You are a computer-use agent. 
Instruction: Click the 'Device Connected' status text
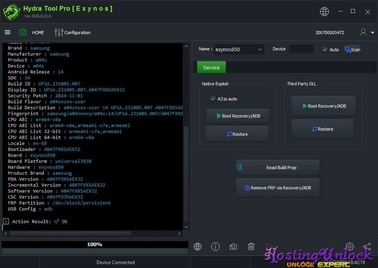click(115, 262)
